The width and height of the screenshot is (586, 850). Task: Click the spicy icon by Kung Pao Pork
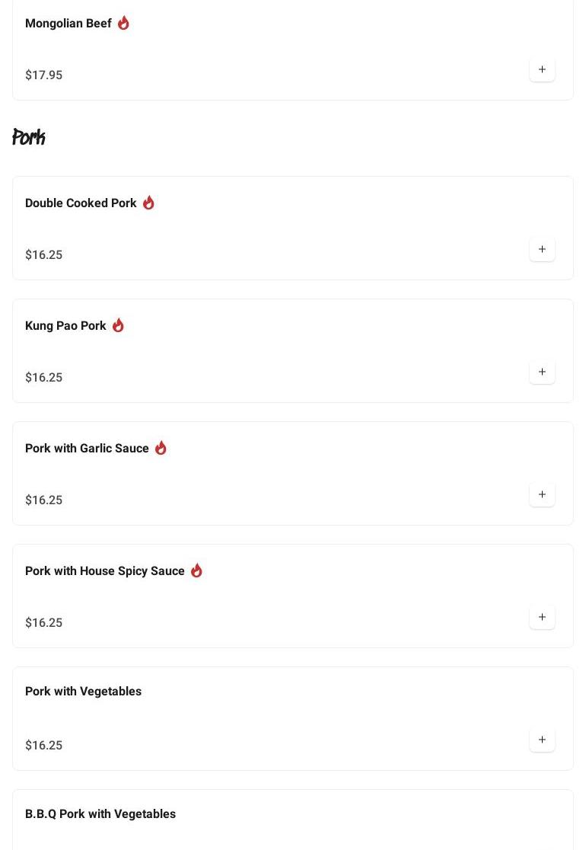[118, 325]
